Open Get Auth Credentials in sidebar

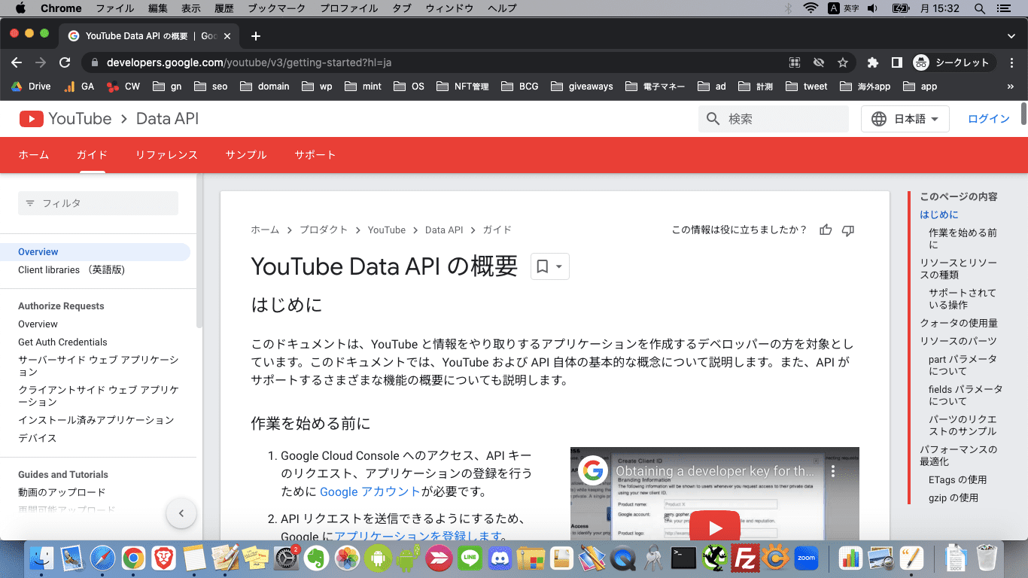point(62,342)
